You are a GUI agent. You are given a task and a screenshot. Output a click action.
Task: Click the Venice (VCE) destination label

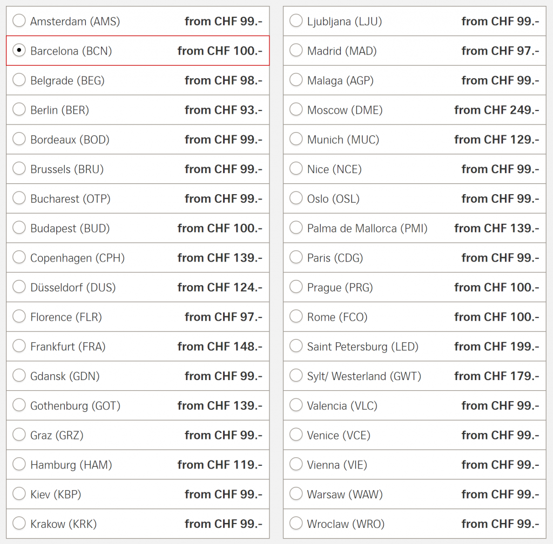[x=339, y=435]
